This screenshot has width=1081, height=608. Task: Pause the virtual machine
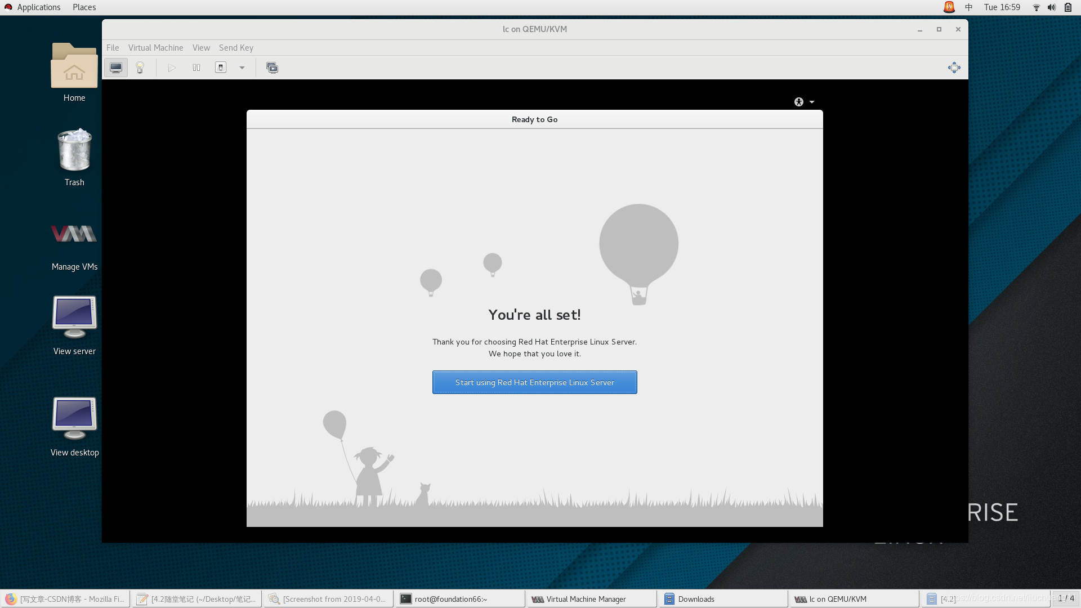(196, 68)
